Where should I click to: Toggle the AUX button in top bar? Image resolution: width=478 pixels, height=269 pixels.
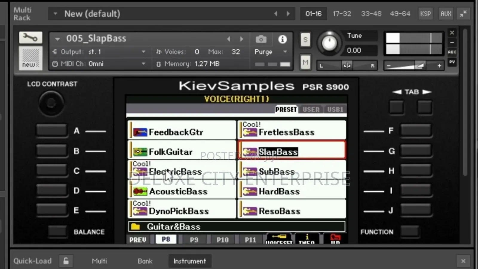pos(446,14)
